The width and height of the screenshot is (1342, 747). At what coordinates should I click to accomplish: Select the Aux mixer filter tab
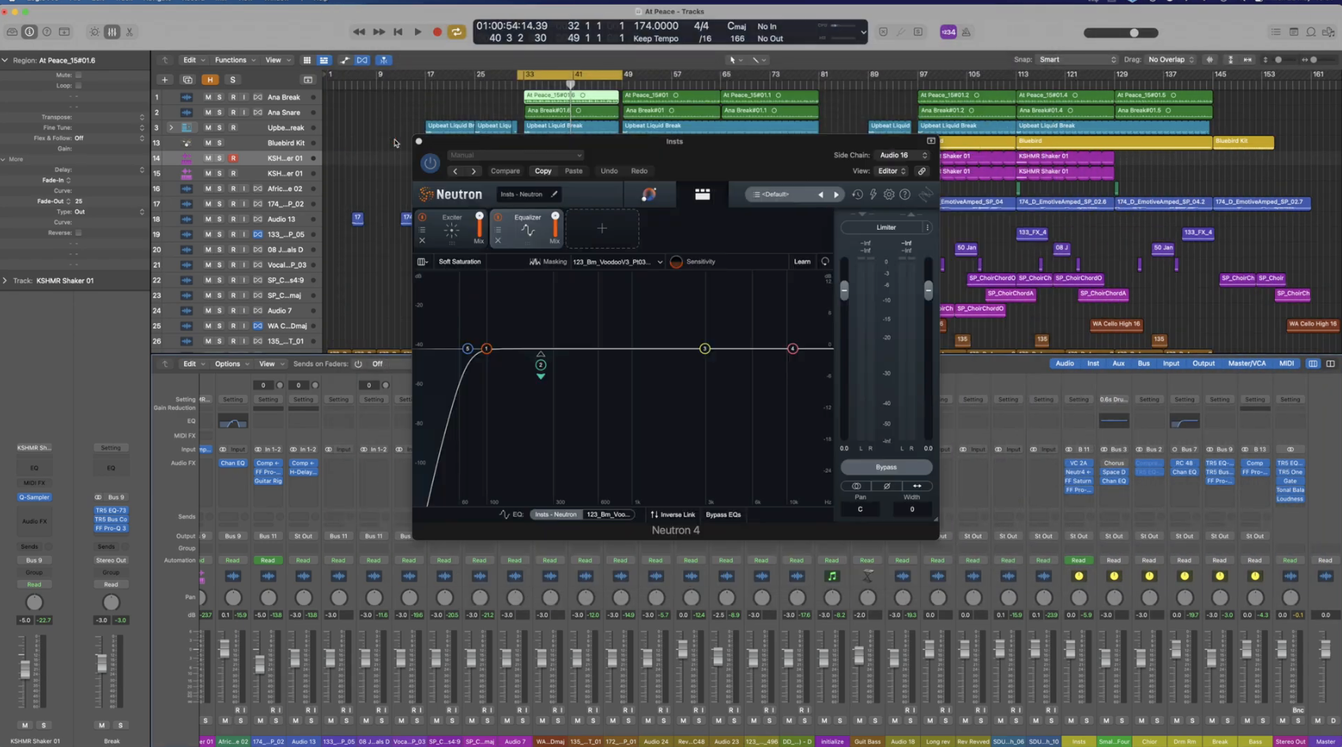click(x=1118, y=363)
